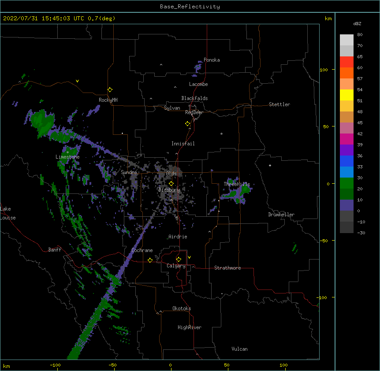Click the white asterisk marker above Limestone
Viewport: 380px width, 371px height.
67,152
